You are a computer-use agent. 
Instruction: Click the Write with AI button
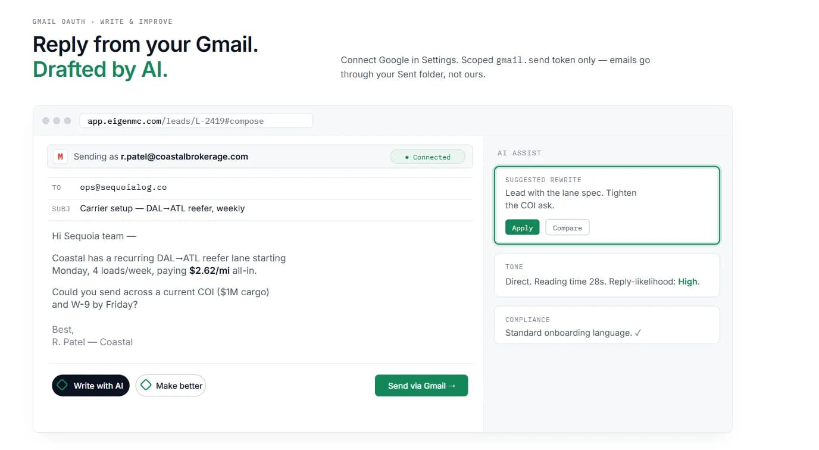[90, 386]
